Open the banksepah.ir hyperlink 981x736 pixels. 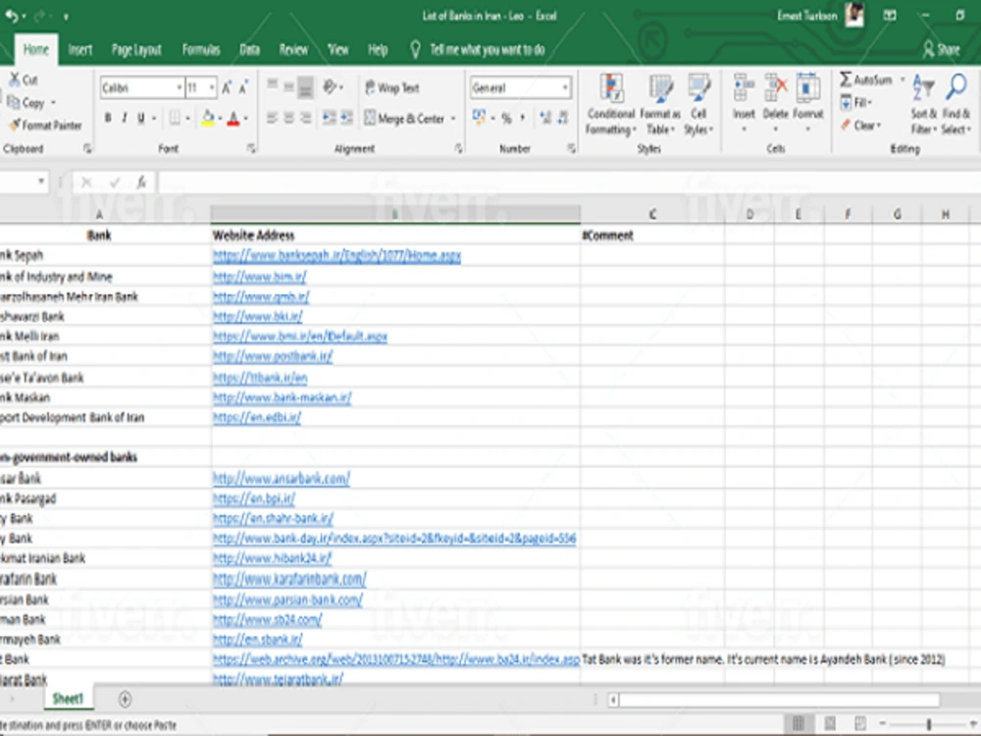point(336,255)
